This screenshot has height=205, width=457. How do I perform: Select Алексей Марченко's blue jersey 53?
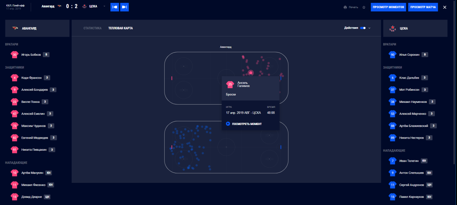click(x=392, y=114)
